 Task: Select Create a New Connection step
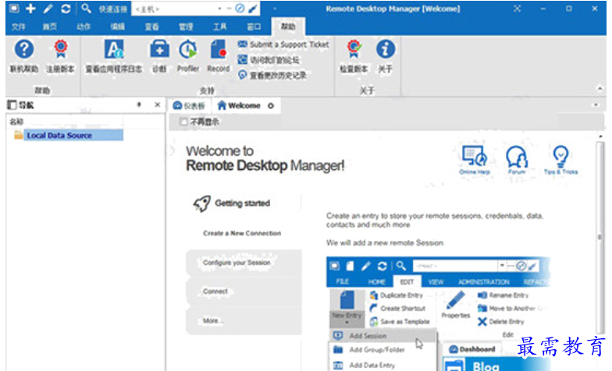(242, 234)
